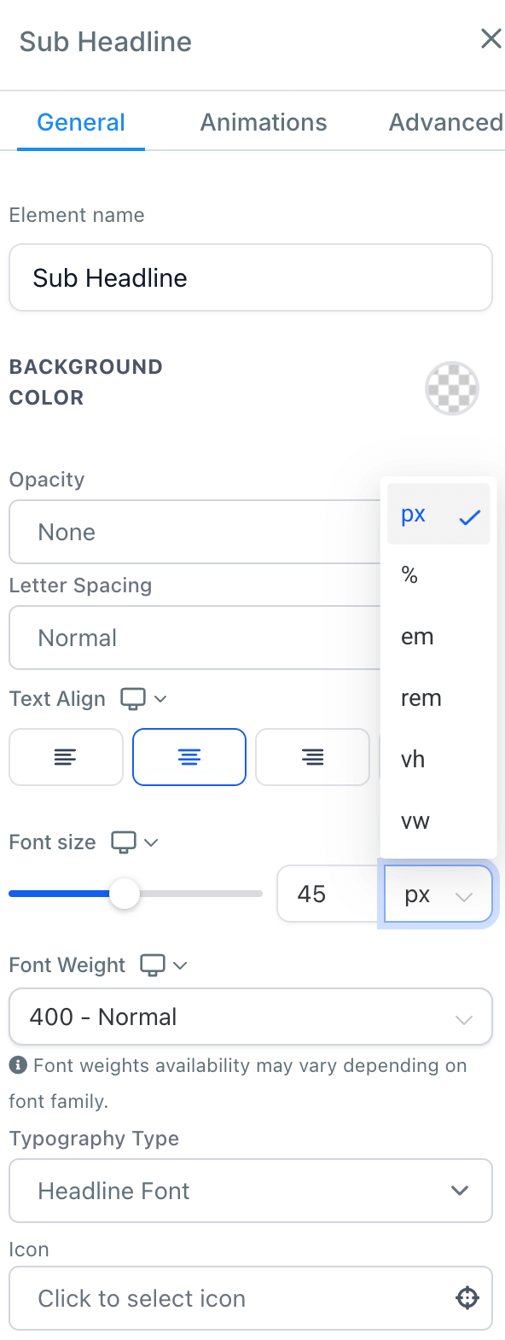Close the Sub Headline panel
Image resolution: width=505 pixels, height=1340 pixels.
click(x=490, y=38)
